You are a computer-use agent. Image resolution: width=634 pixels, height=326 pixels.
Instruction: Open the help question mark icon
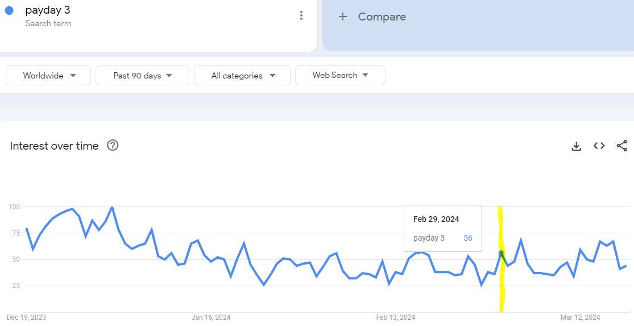pos(113,145)
